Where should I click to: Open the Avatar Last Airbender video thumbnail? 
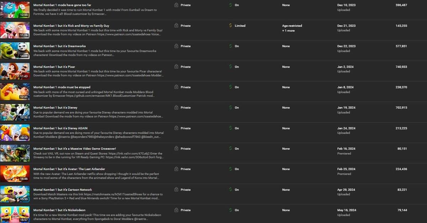[15, 174]
